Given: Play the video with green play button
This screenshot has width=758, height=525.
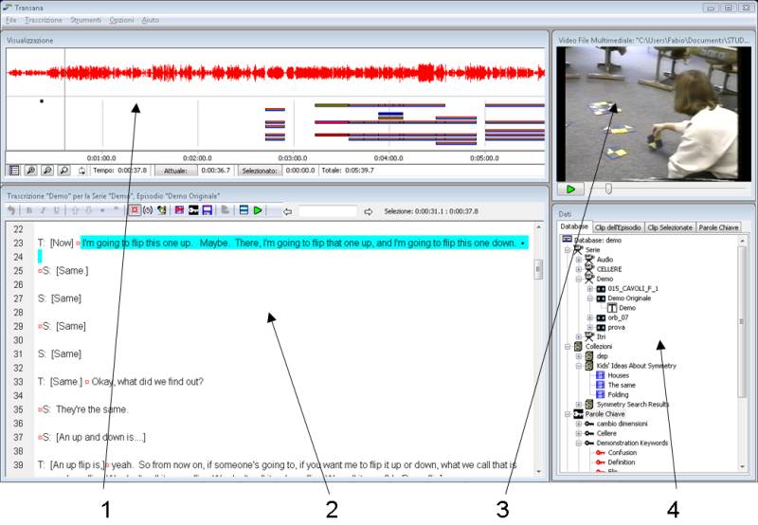Looking at the screenshot, I should (571, 189).
